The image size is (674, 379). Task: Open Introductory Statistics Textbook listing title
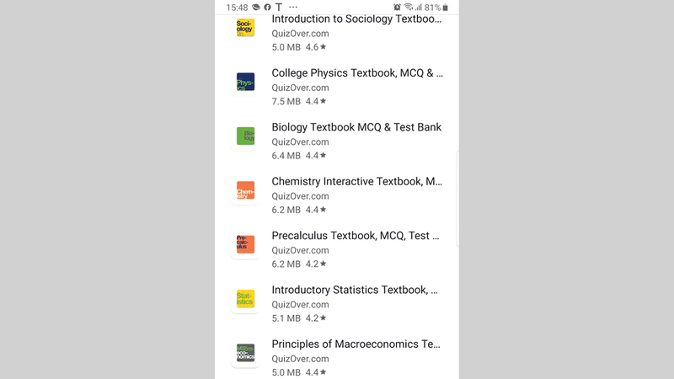click(355, 290)
